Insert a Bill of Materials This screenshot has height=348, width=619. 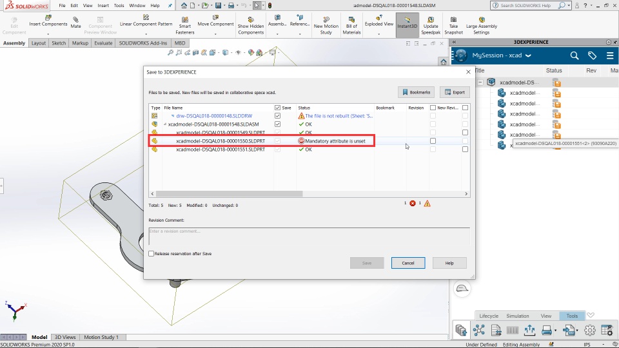click(x=351, y=26)
